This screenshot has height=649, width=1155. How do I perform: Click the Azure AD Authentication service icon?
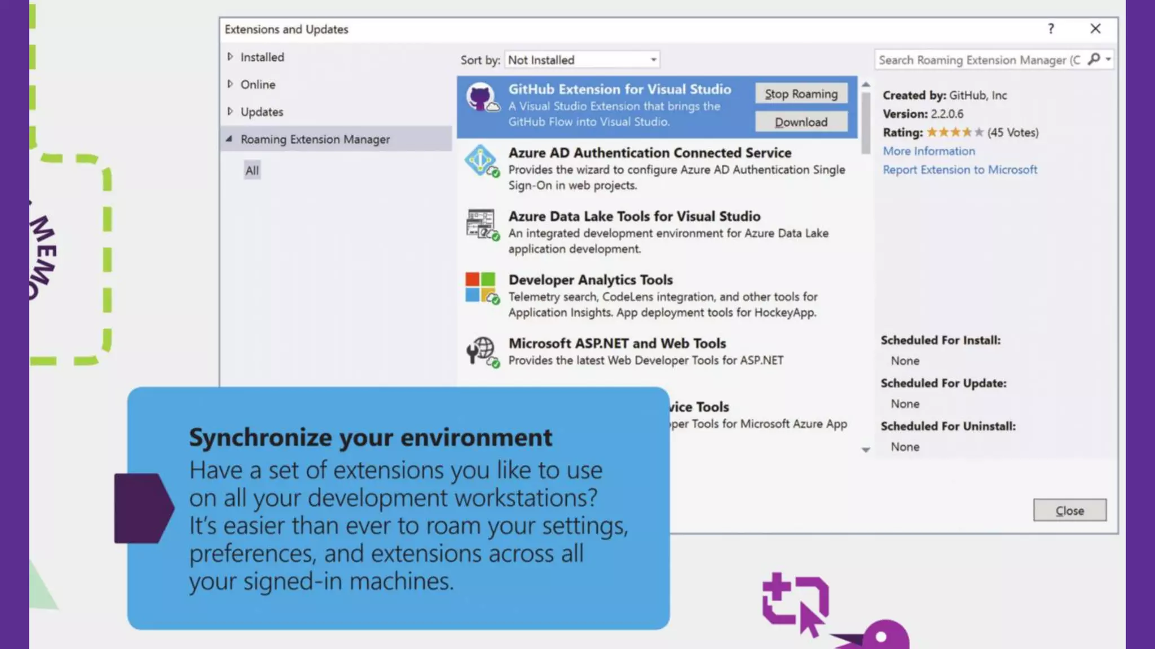[x=481, y=161]
